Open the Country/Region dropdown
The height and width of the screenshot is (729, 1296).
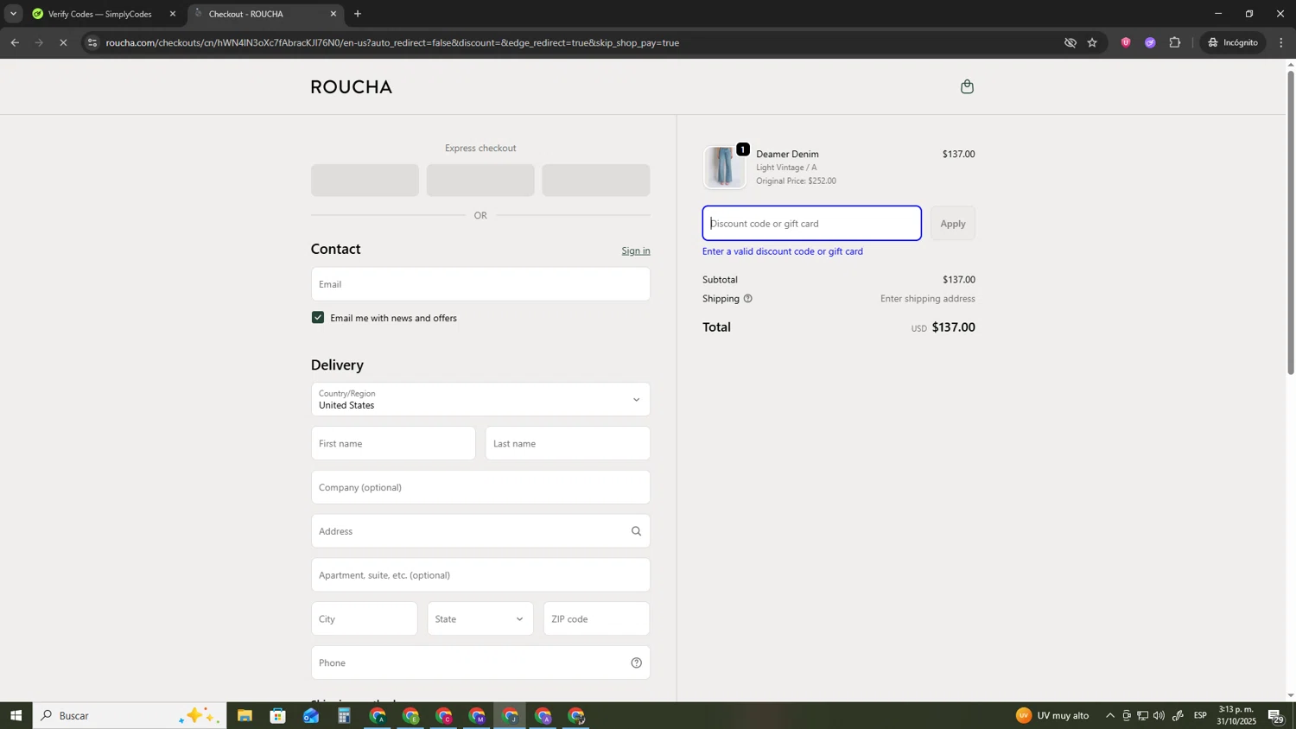(480, 400)
